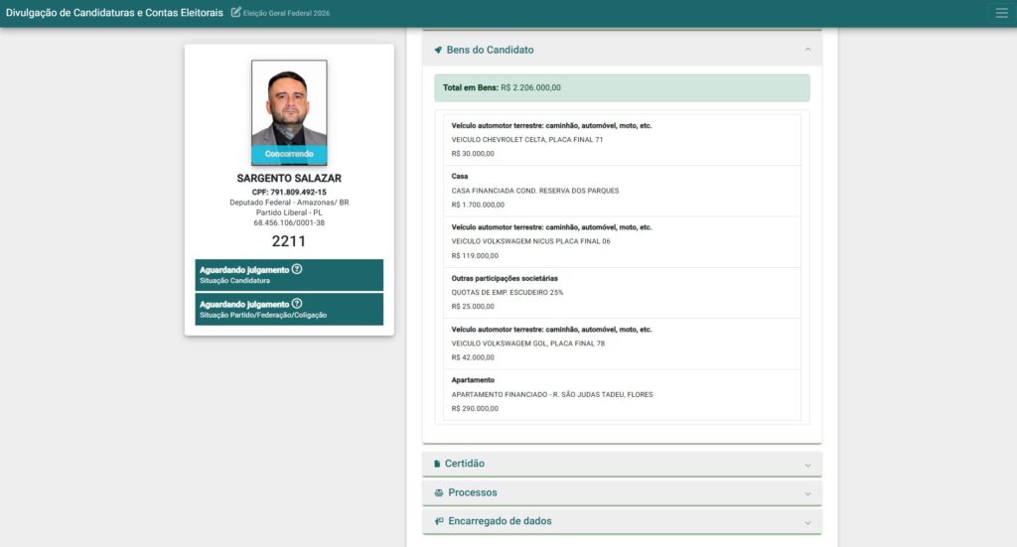Click the Encarregado de dados icon
Image resolution: width=1017 pixels, height=547 pixels.
(439, 521)
